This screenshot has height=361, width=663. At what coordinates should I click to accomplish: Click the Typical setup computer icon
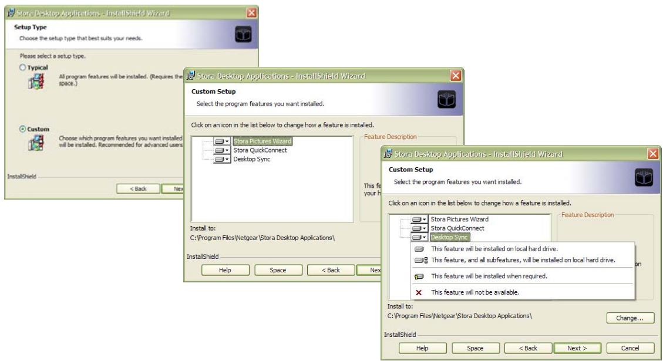pos(36,81)
